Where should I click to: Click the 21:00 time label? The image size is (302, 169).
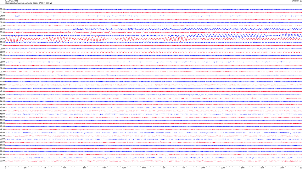(2, 145)
